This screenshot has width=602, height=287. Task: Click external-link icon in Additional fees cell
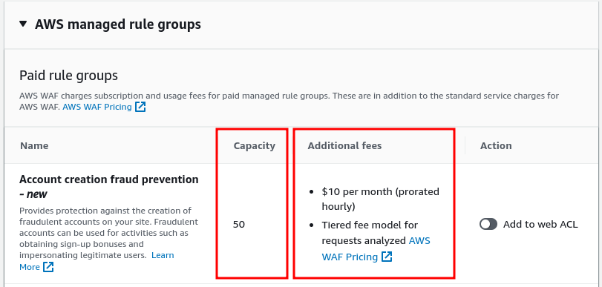pyautogui.click(x=387, y=257)
